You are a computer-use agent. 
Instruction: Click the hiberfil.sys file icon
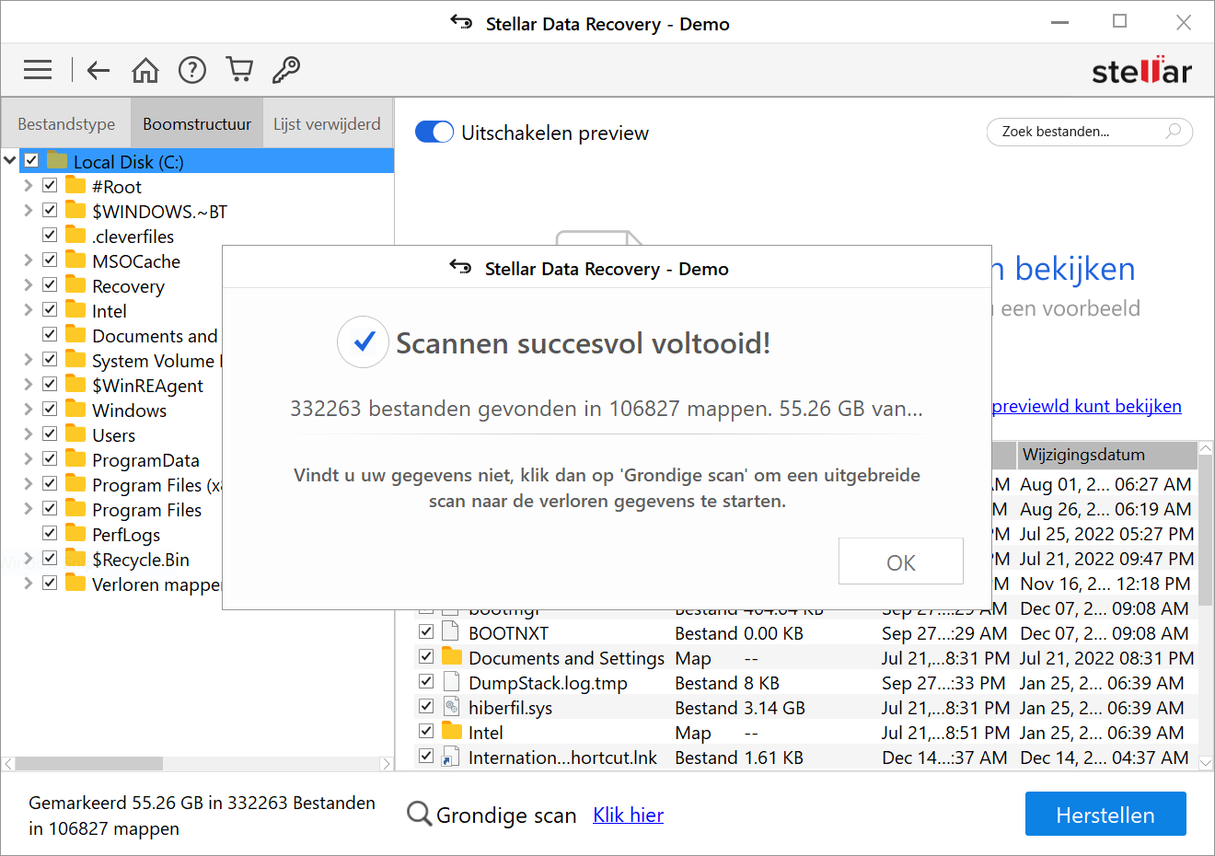(451, 707)
